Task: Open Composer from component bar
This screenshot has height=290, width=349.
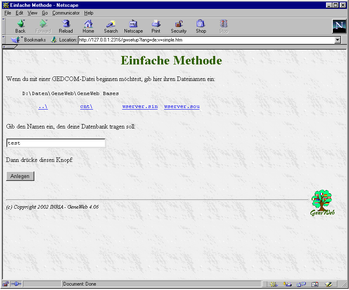Action: click(x=328, y=284)
